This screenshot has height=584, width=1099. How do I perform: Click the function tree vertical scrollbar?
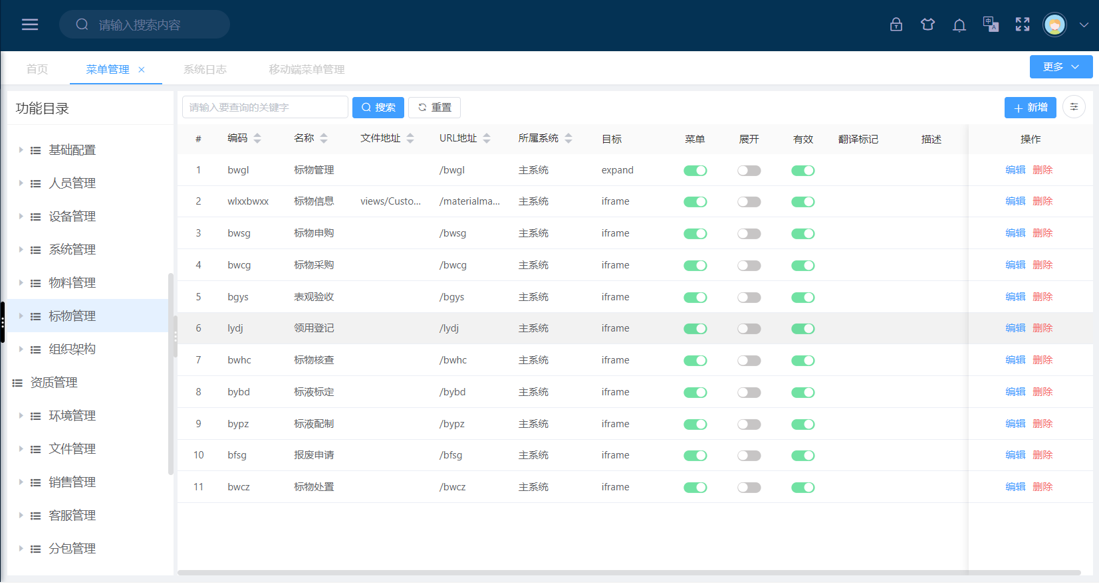[x=171, y=374]
